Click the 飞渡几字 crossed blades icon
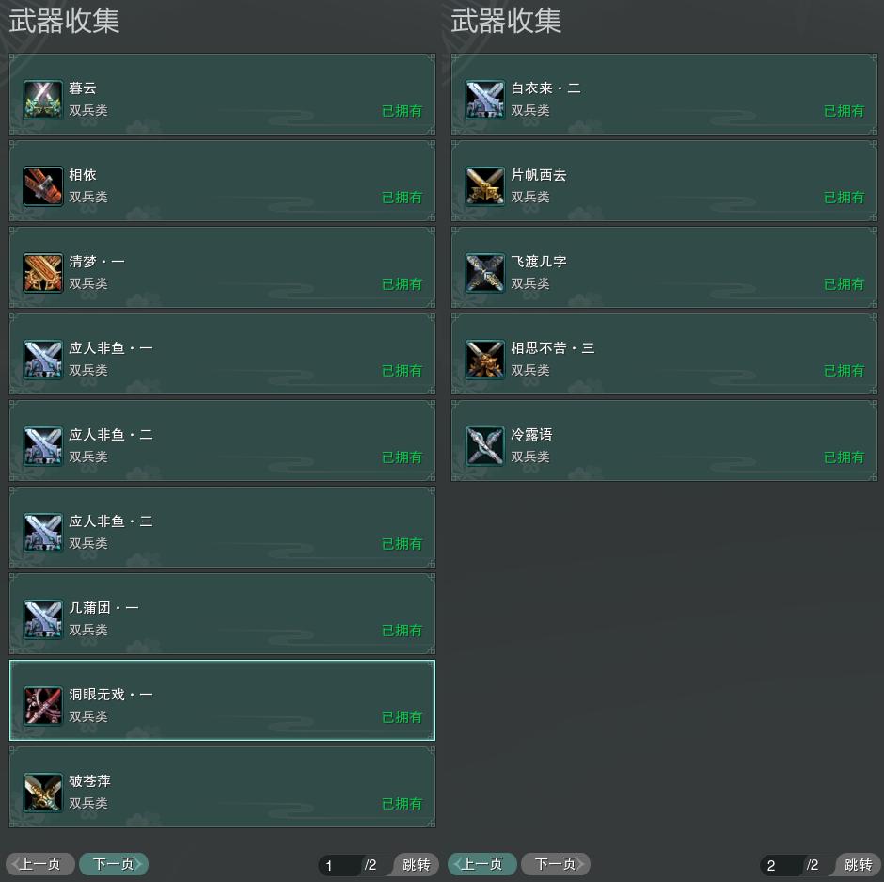Viewport: 884px width, 882px height. coord(485,273)
